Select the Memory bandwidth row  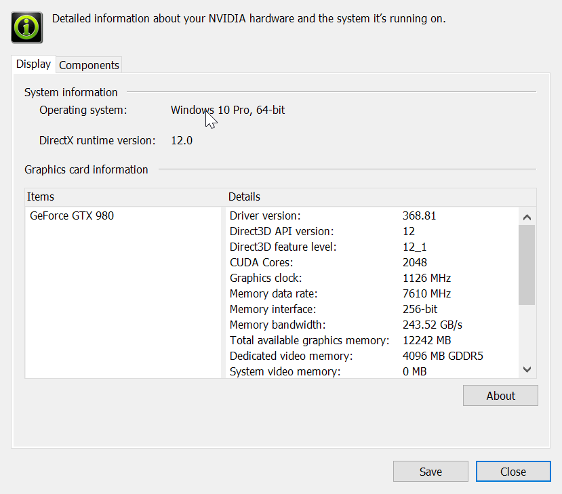tap(373, 325)
